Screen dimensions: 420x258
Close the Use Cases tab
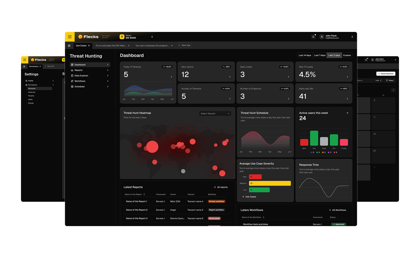pos(89,46)
